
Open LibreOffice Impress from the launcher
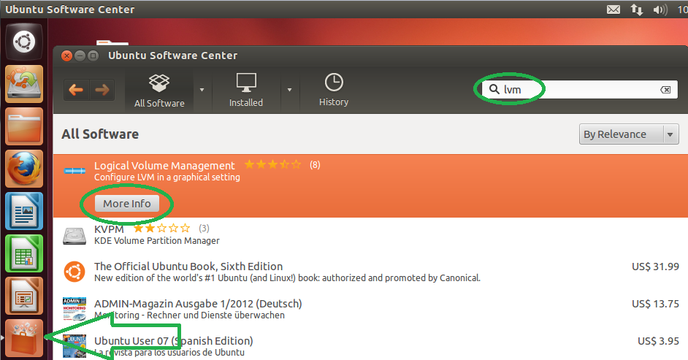point(24,296)
